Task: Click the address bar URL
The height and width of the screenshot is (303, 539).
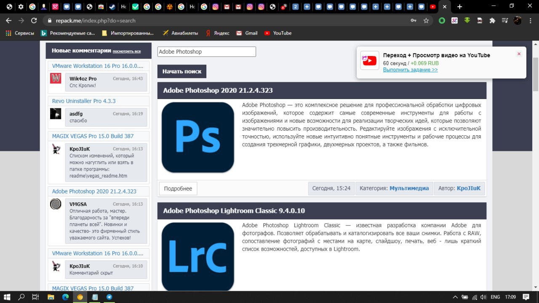Action: (x=96, y=20)
